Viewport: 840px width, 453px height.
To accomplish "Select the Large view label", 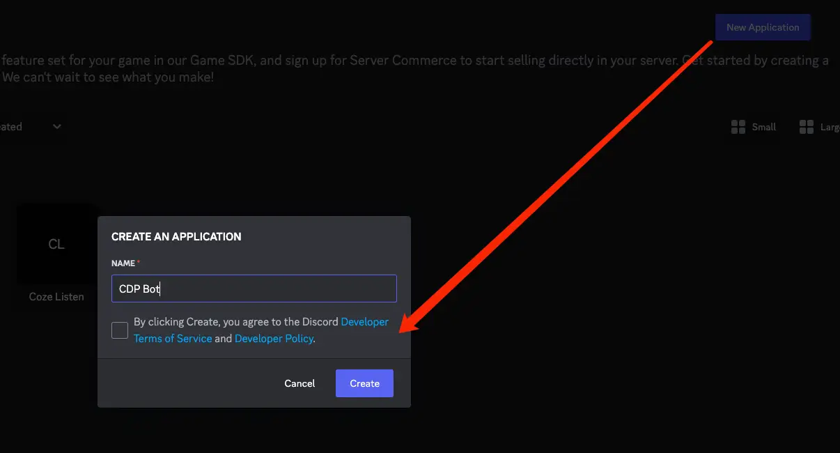I will (x=830, y=127).
